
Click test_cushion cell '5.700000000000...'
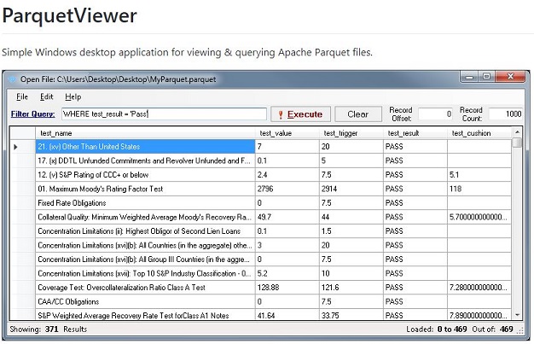[479, 217]
